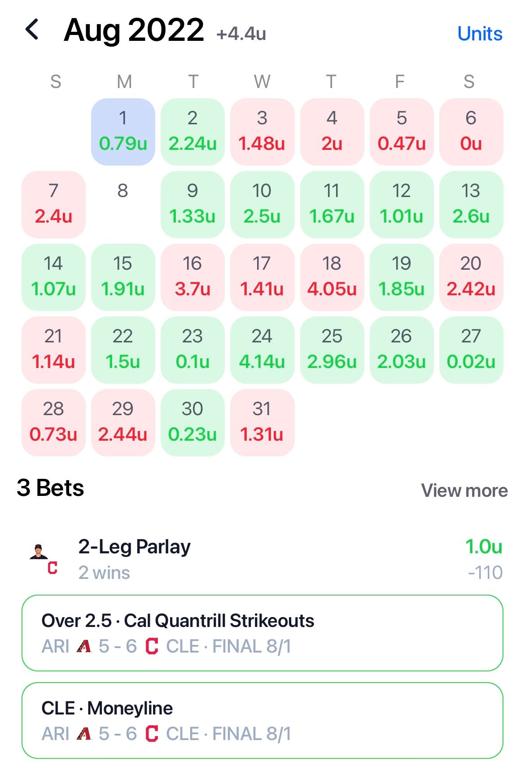Pick August 16 showing 3.7u
Image resolution: width=525 pixels, height=780 pixels.
coord(192,277)
